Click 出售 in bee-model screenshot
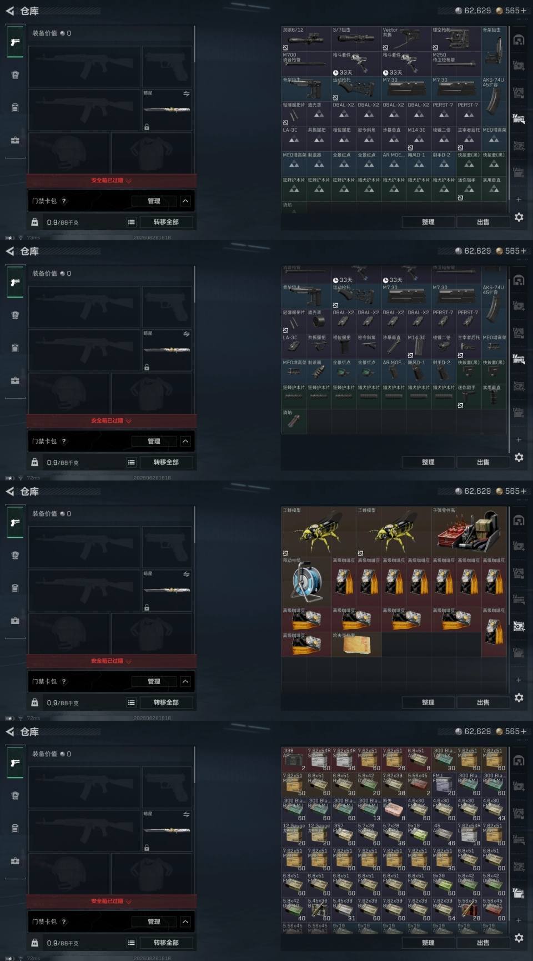 [x=483, y=702]
